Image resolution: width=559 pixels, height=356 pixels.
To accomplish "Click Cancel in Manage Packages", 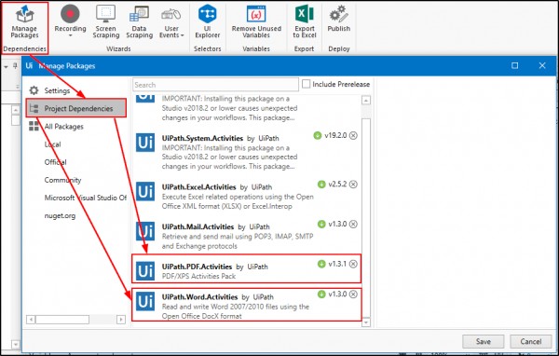I will [x=531, y=341].
